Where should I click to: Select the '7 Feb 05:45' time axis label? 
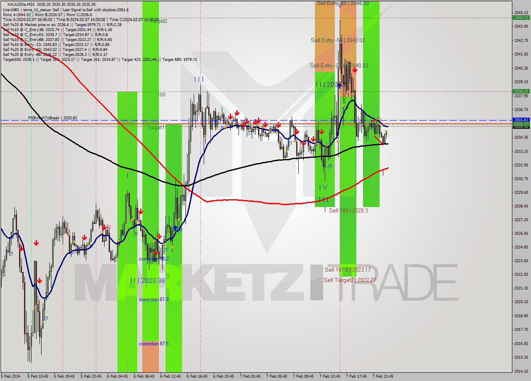click(x=277, y=376)
